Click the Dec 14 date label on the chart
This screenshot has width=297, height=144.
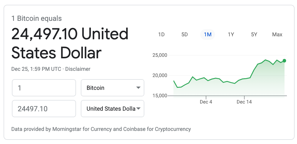point(244,102)
